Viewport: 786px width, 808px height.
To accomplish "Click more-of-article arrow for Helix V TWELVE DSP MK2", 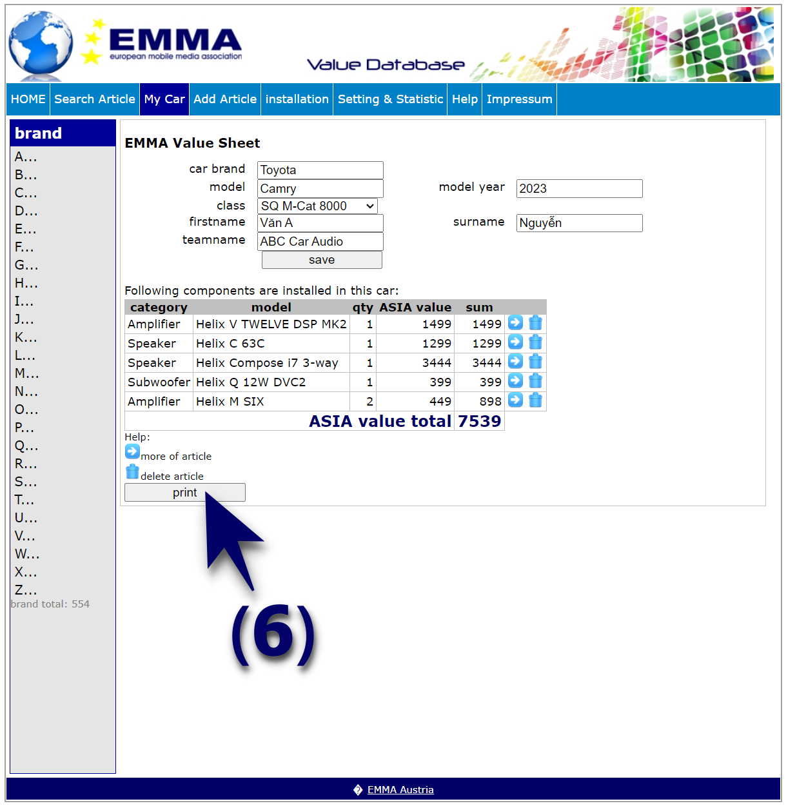I will pyautogui.click(x=515, y=322).
